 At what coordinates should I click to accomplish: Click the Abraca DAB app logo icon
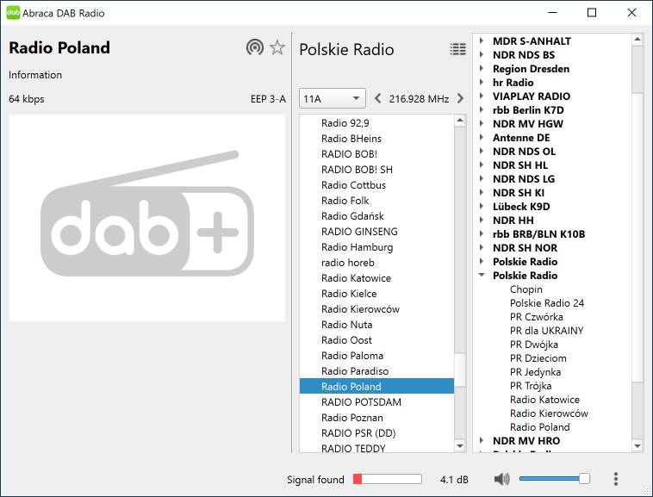[13, 13]
